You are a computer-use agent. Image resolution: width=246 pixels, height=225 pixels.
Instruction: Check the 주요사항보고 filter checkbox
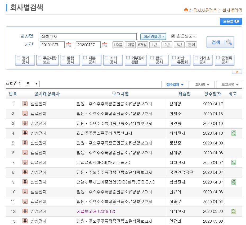point(40,58)
